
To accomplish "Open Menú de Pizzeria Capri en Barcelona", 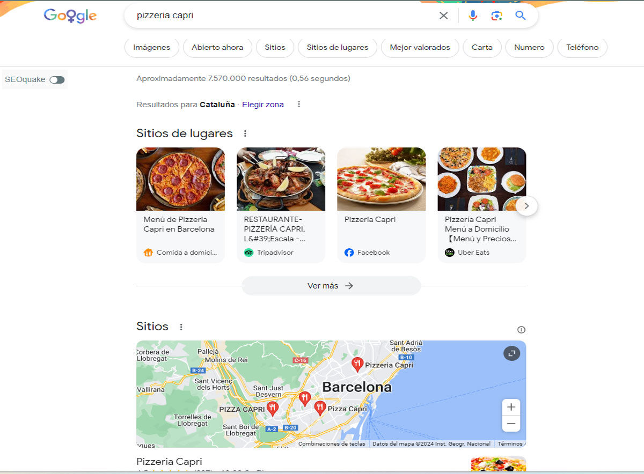I will [x=179, y=224].
